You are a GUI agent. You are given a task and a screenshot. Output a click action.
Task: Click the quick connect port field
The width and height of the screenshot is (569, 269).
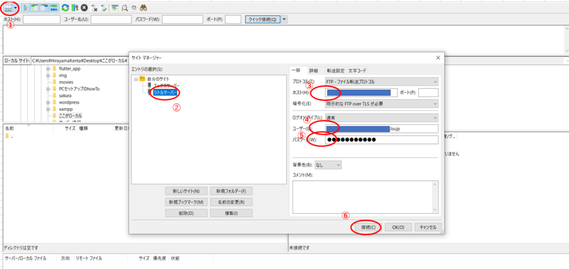click(233, 19)
